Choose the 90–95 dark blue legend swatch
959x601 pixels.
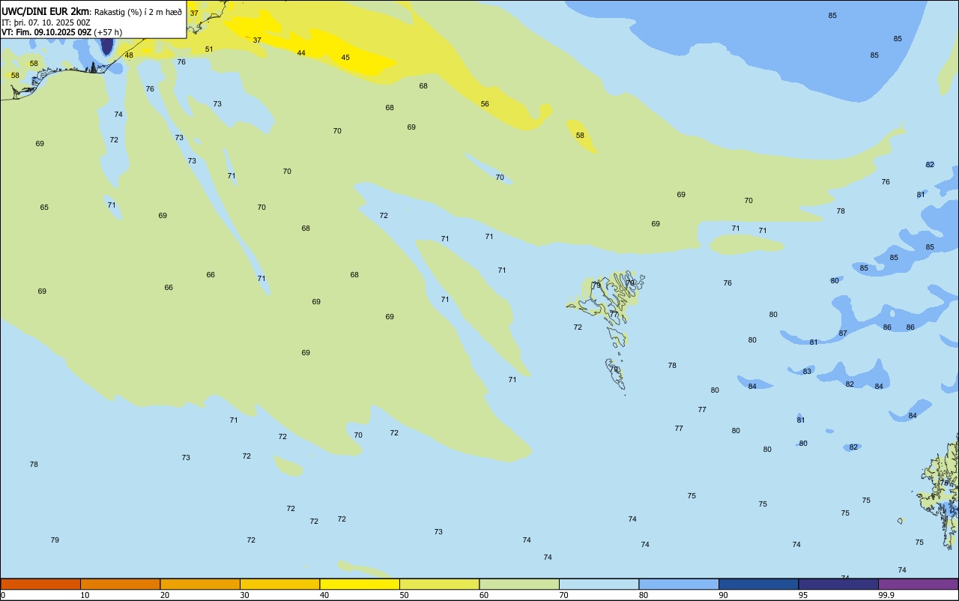point(758,584)
